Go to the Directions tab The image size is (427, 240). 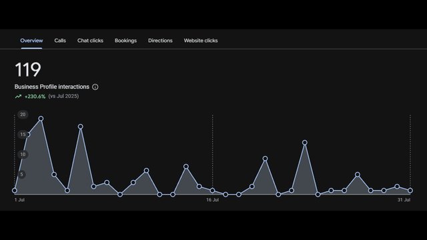(x=160, y=41)
